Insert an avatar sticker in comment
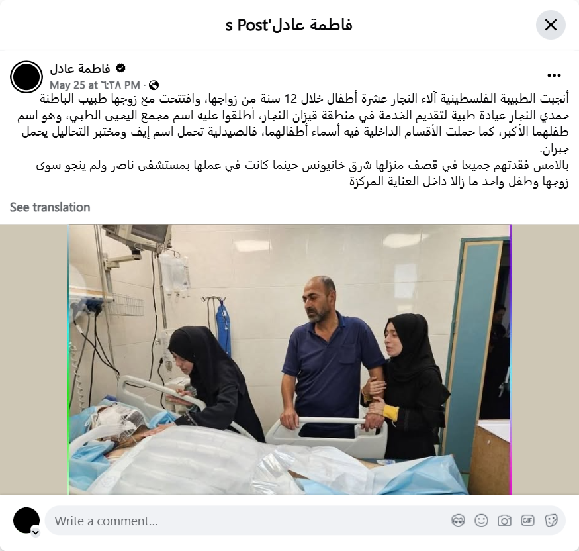This screenshot has width=579, height=551. [458, 521]
